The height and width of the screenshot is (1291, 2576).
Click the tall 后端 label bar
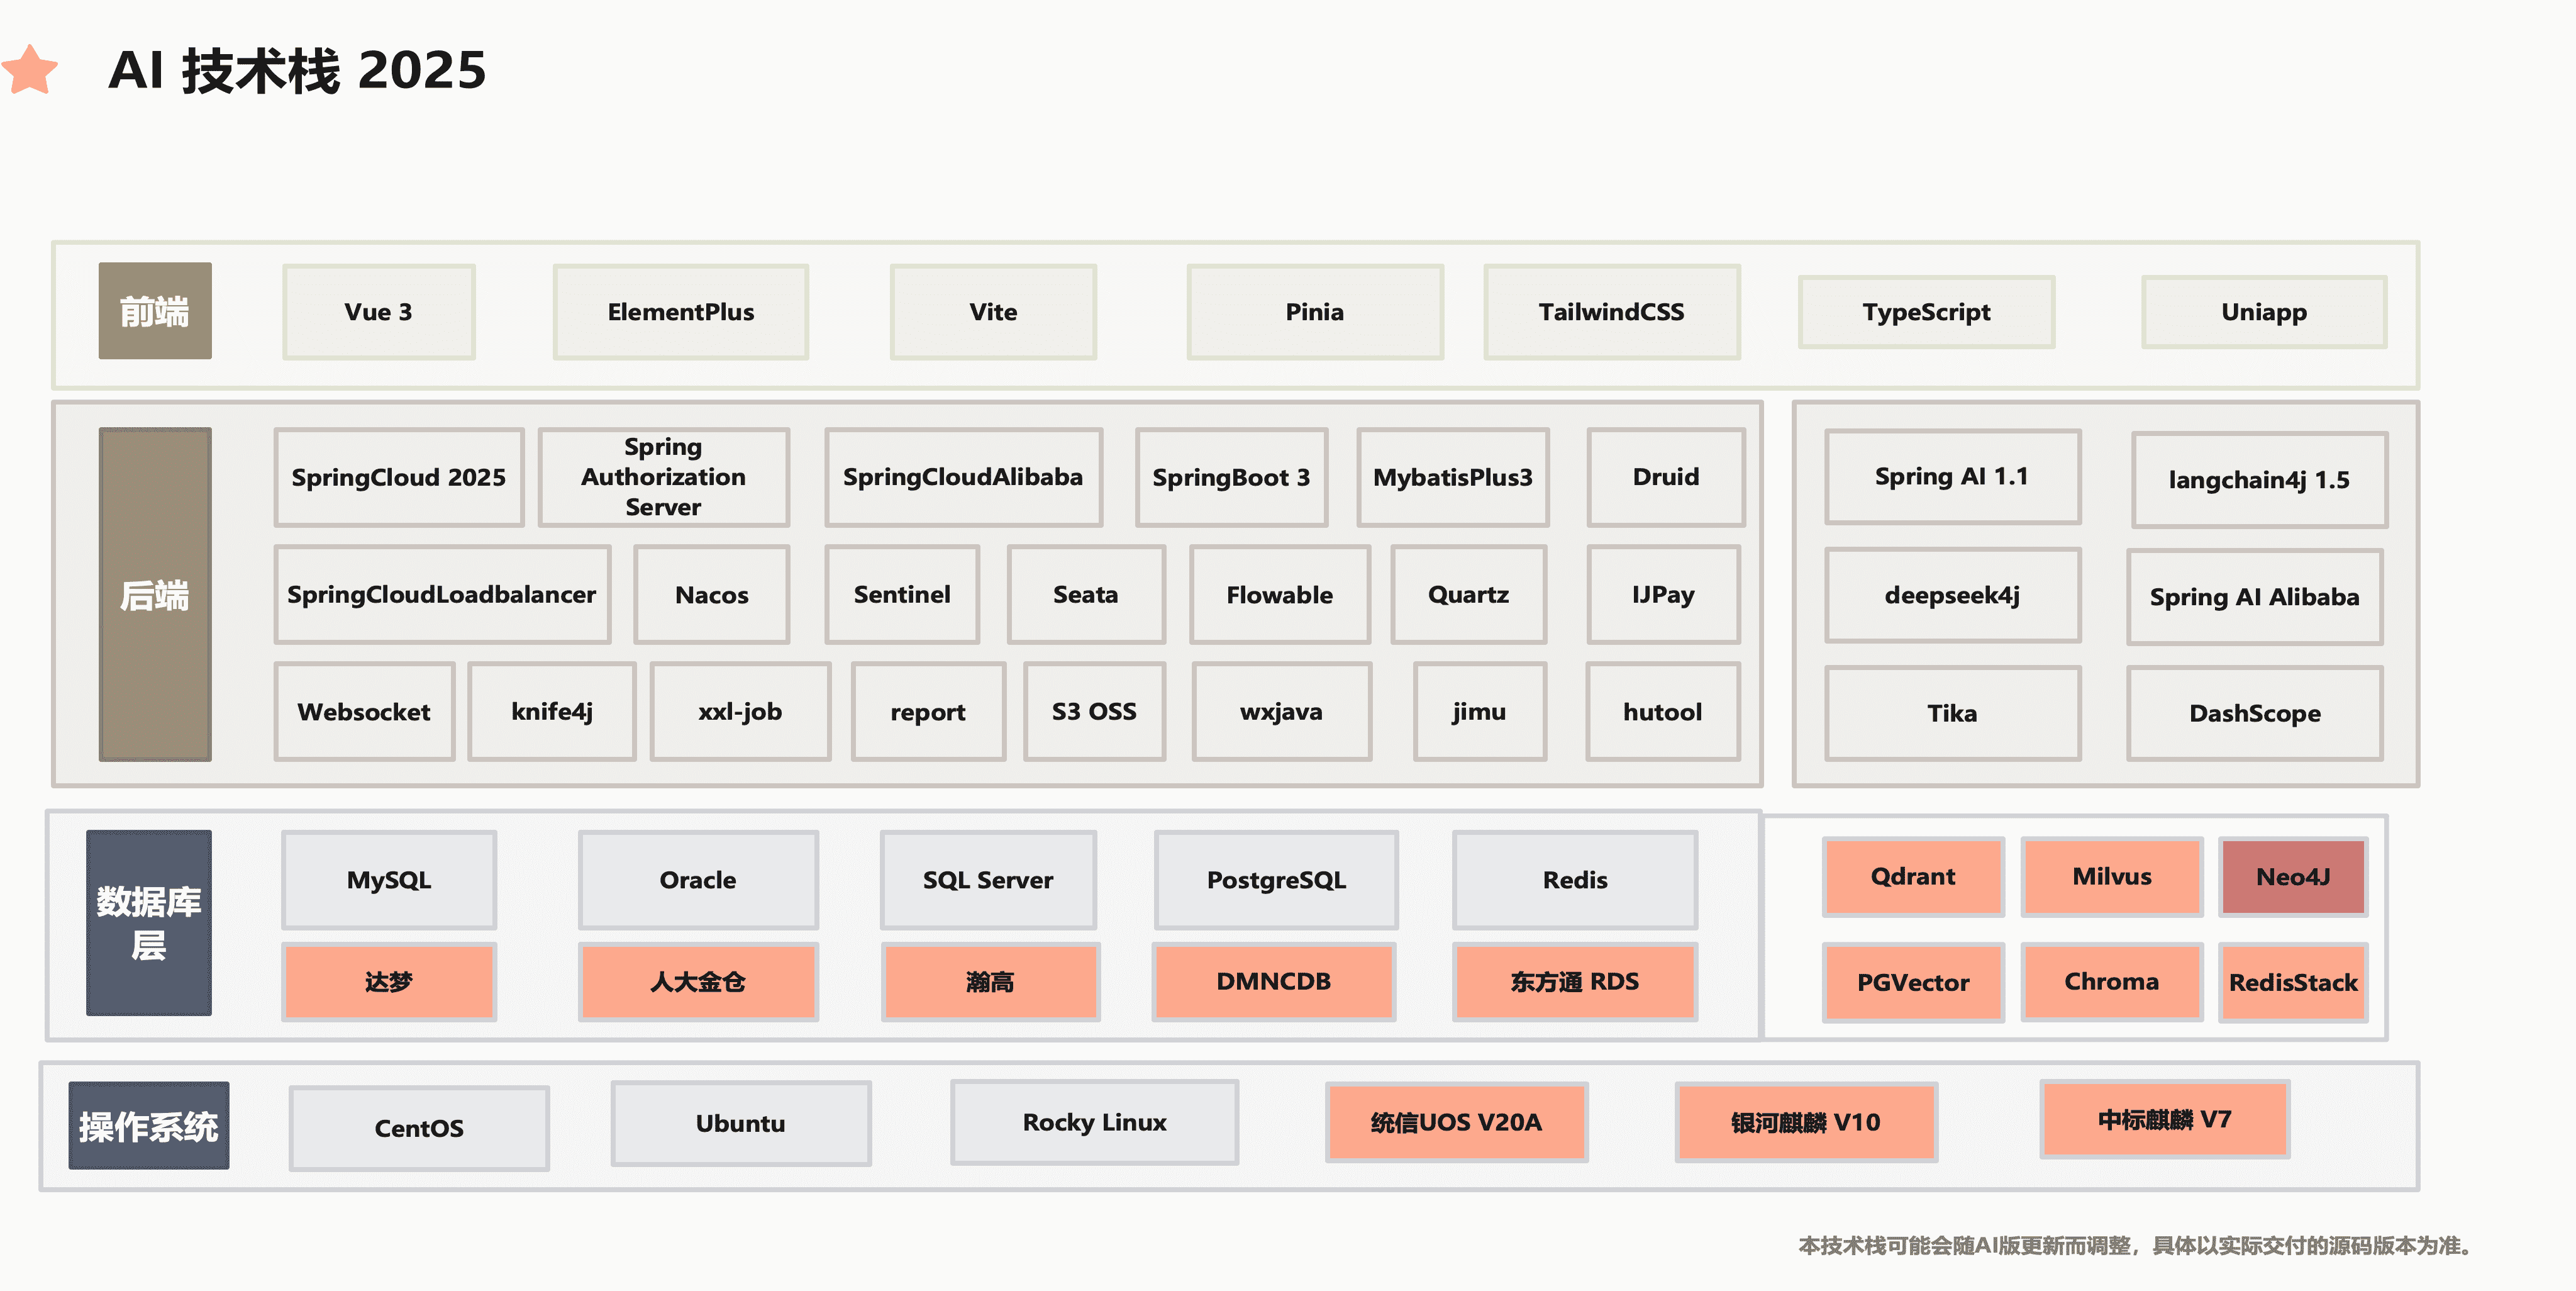tap(154, 595)
